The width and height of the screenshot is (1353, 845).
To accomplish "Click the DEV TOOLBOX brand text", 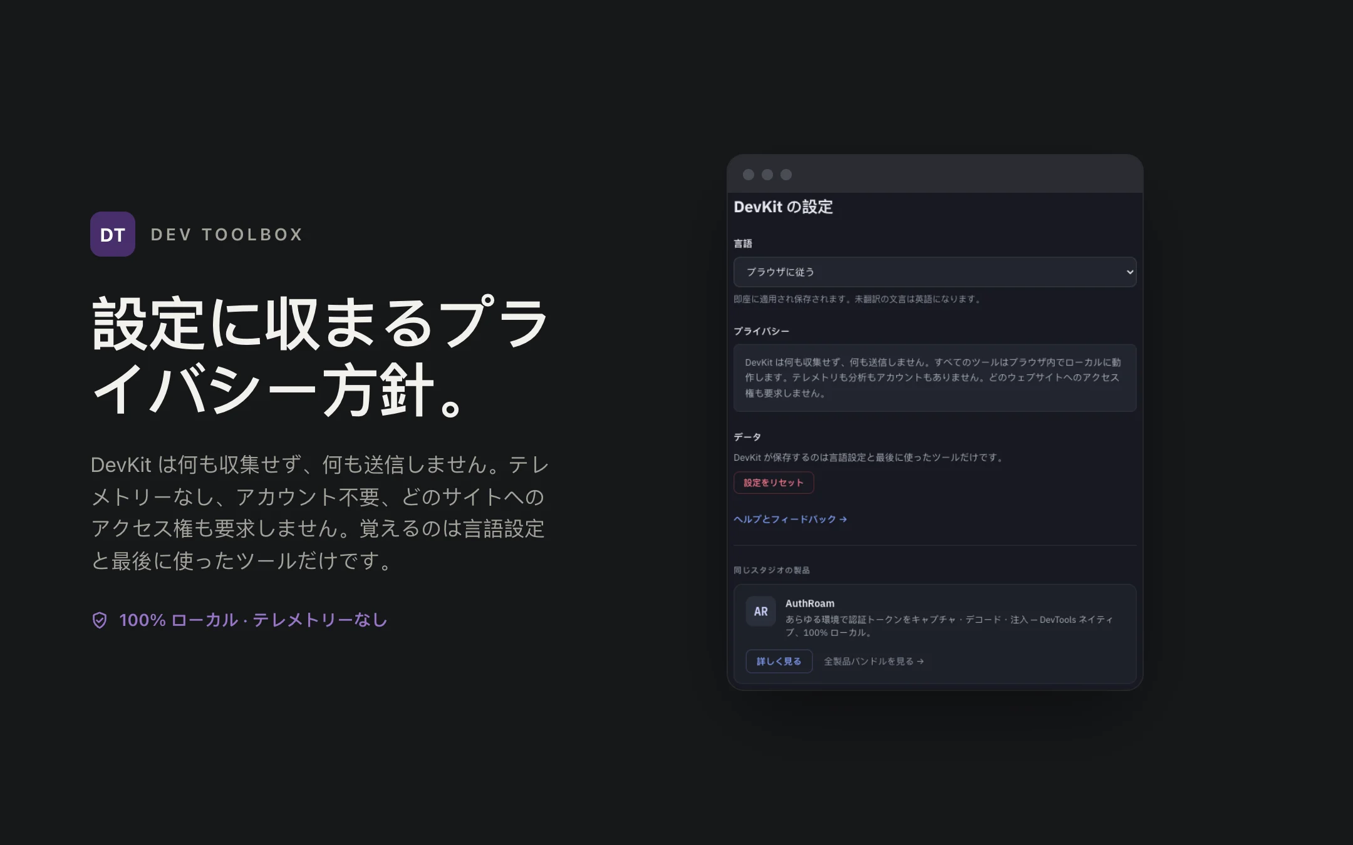I will [x=227, y=235].
